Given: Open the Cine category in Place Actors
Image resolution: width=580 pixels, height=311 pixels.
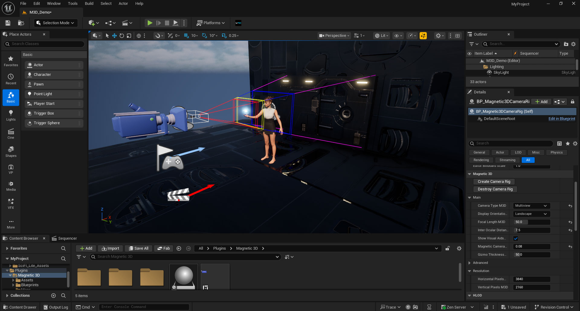Looking at the screenshot, I should 11,134.
